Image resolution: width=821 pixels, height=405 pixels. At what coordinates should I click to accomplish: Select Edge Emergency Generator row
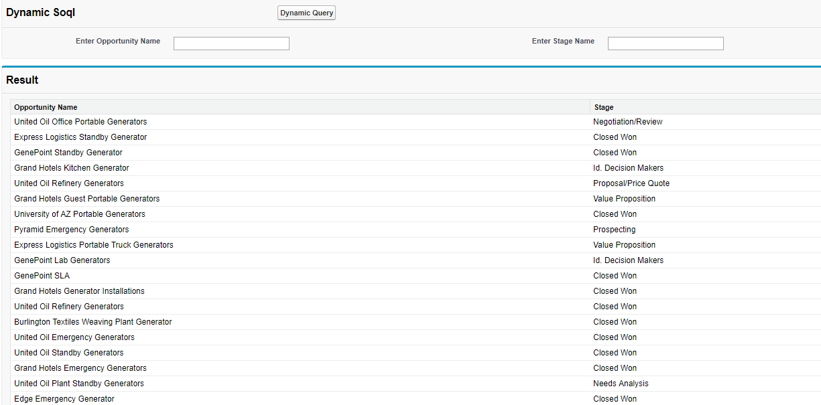pos(64,399)
